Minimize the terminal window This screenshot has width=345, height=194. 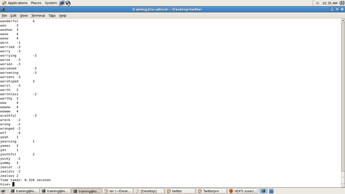[x=332, y=10]
